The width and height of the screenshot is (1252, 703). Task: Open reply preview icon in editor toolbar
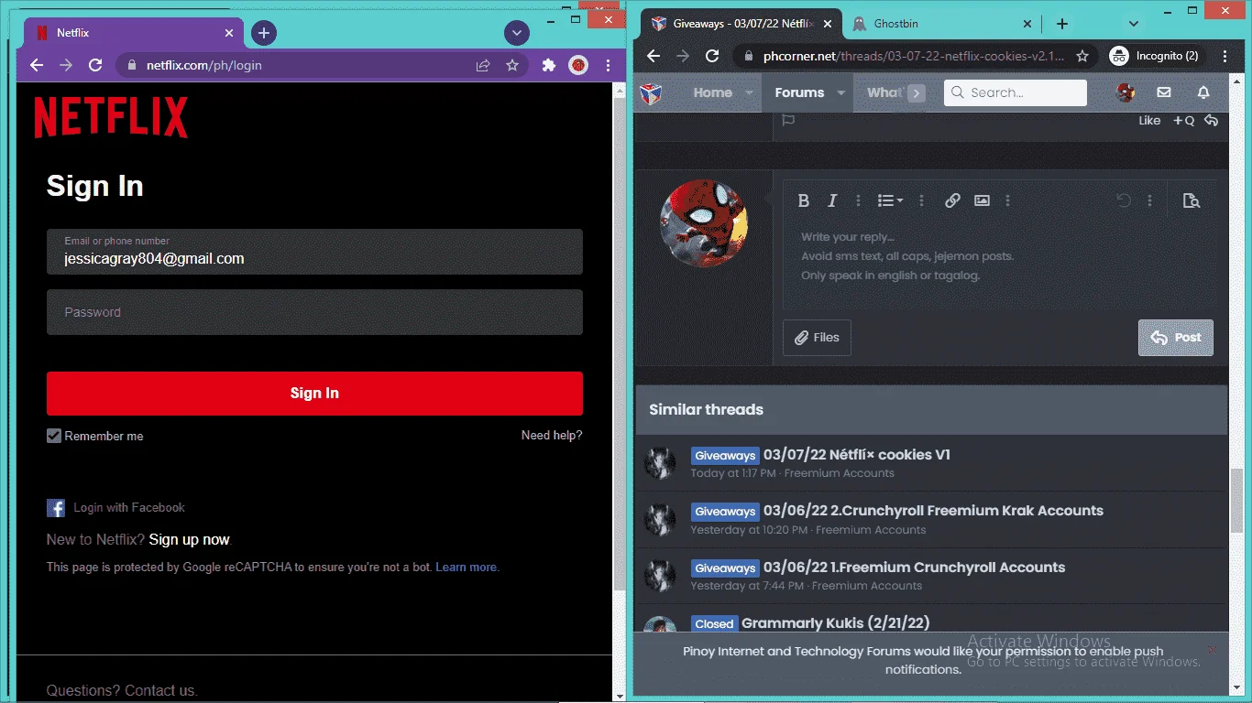coord(1191,200)
